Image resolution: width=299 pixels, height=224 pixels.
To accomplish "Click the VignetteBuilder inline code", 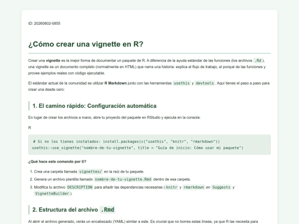I will (x=52, y=194).
